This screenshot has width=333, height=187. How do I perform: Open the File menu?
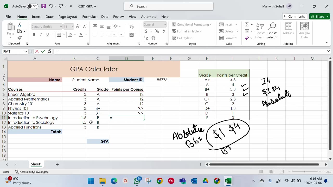click(8, 17)
